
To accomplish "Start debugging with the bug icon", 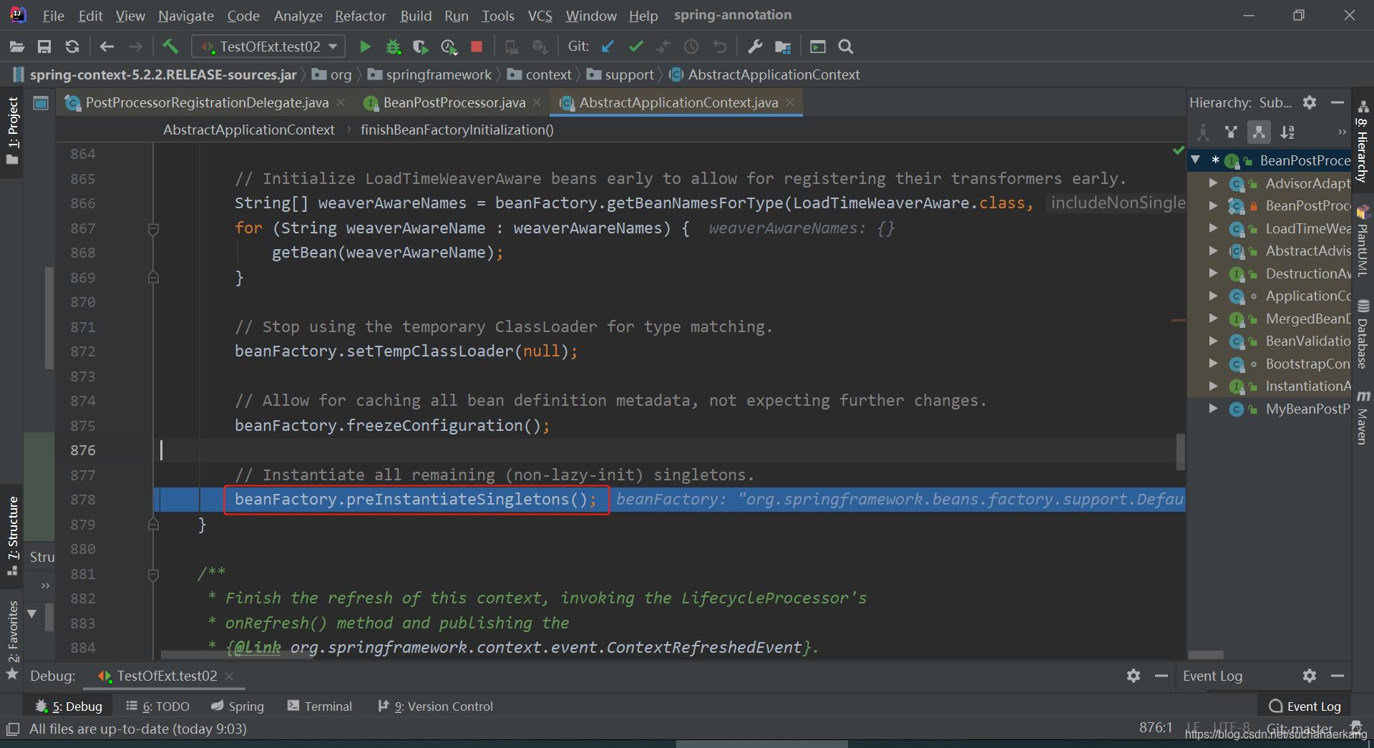I will click(x=393, y=47).
